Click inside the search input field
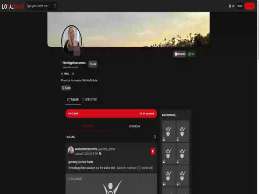The width and height of the screenshot is (259, 194). tap(40, 6)
